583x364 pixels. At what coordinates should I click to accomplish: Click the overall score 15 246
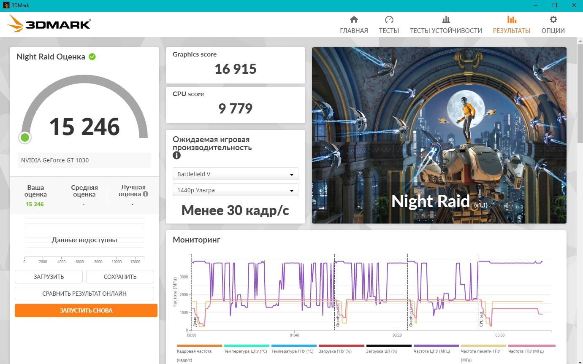pyautogui.click(x=84, y=127)
